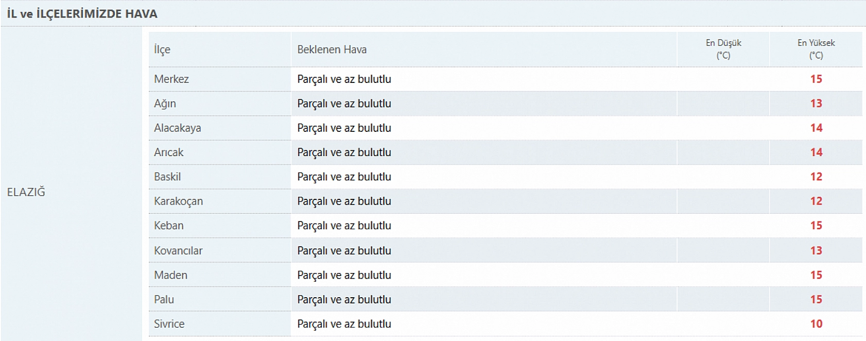Click the İlçe column header

pyautogui.click(x=162, y=49)
